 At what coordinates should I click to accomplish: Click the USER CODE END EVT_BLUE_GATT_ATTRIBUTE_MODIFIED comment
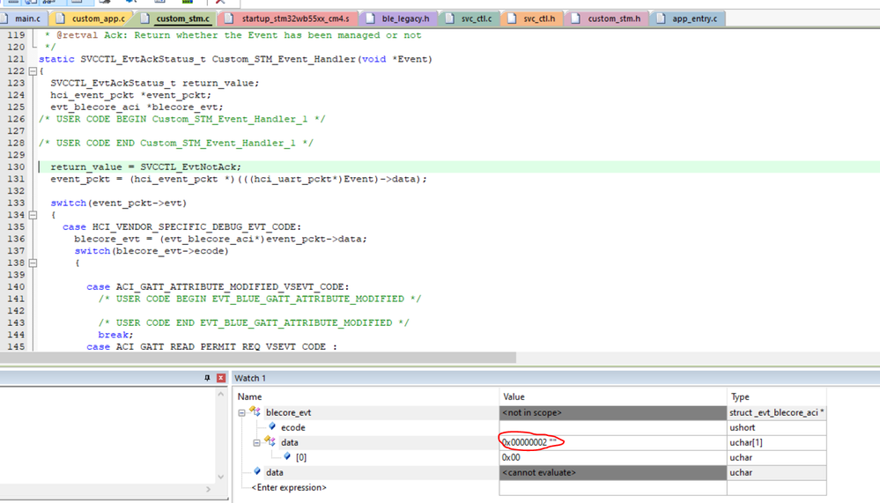[254, 322]
